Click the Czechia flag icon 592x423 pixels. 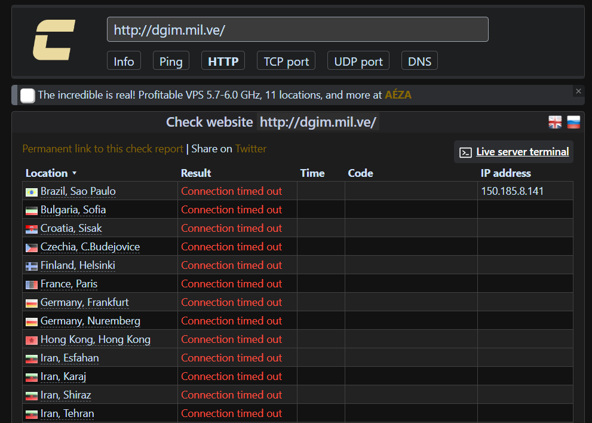coord(31,248)
